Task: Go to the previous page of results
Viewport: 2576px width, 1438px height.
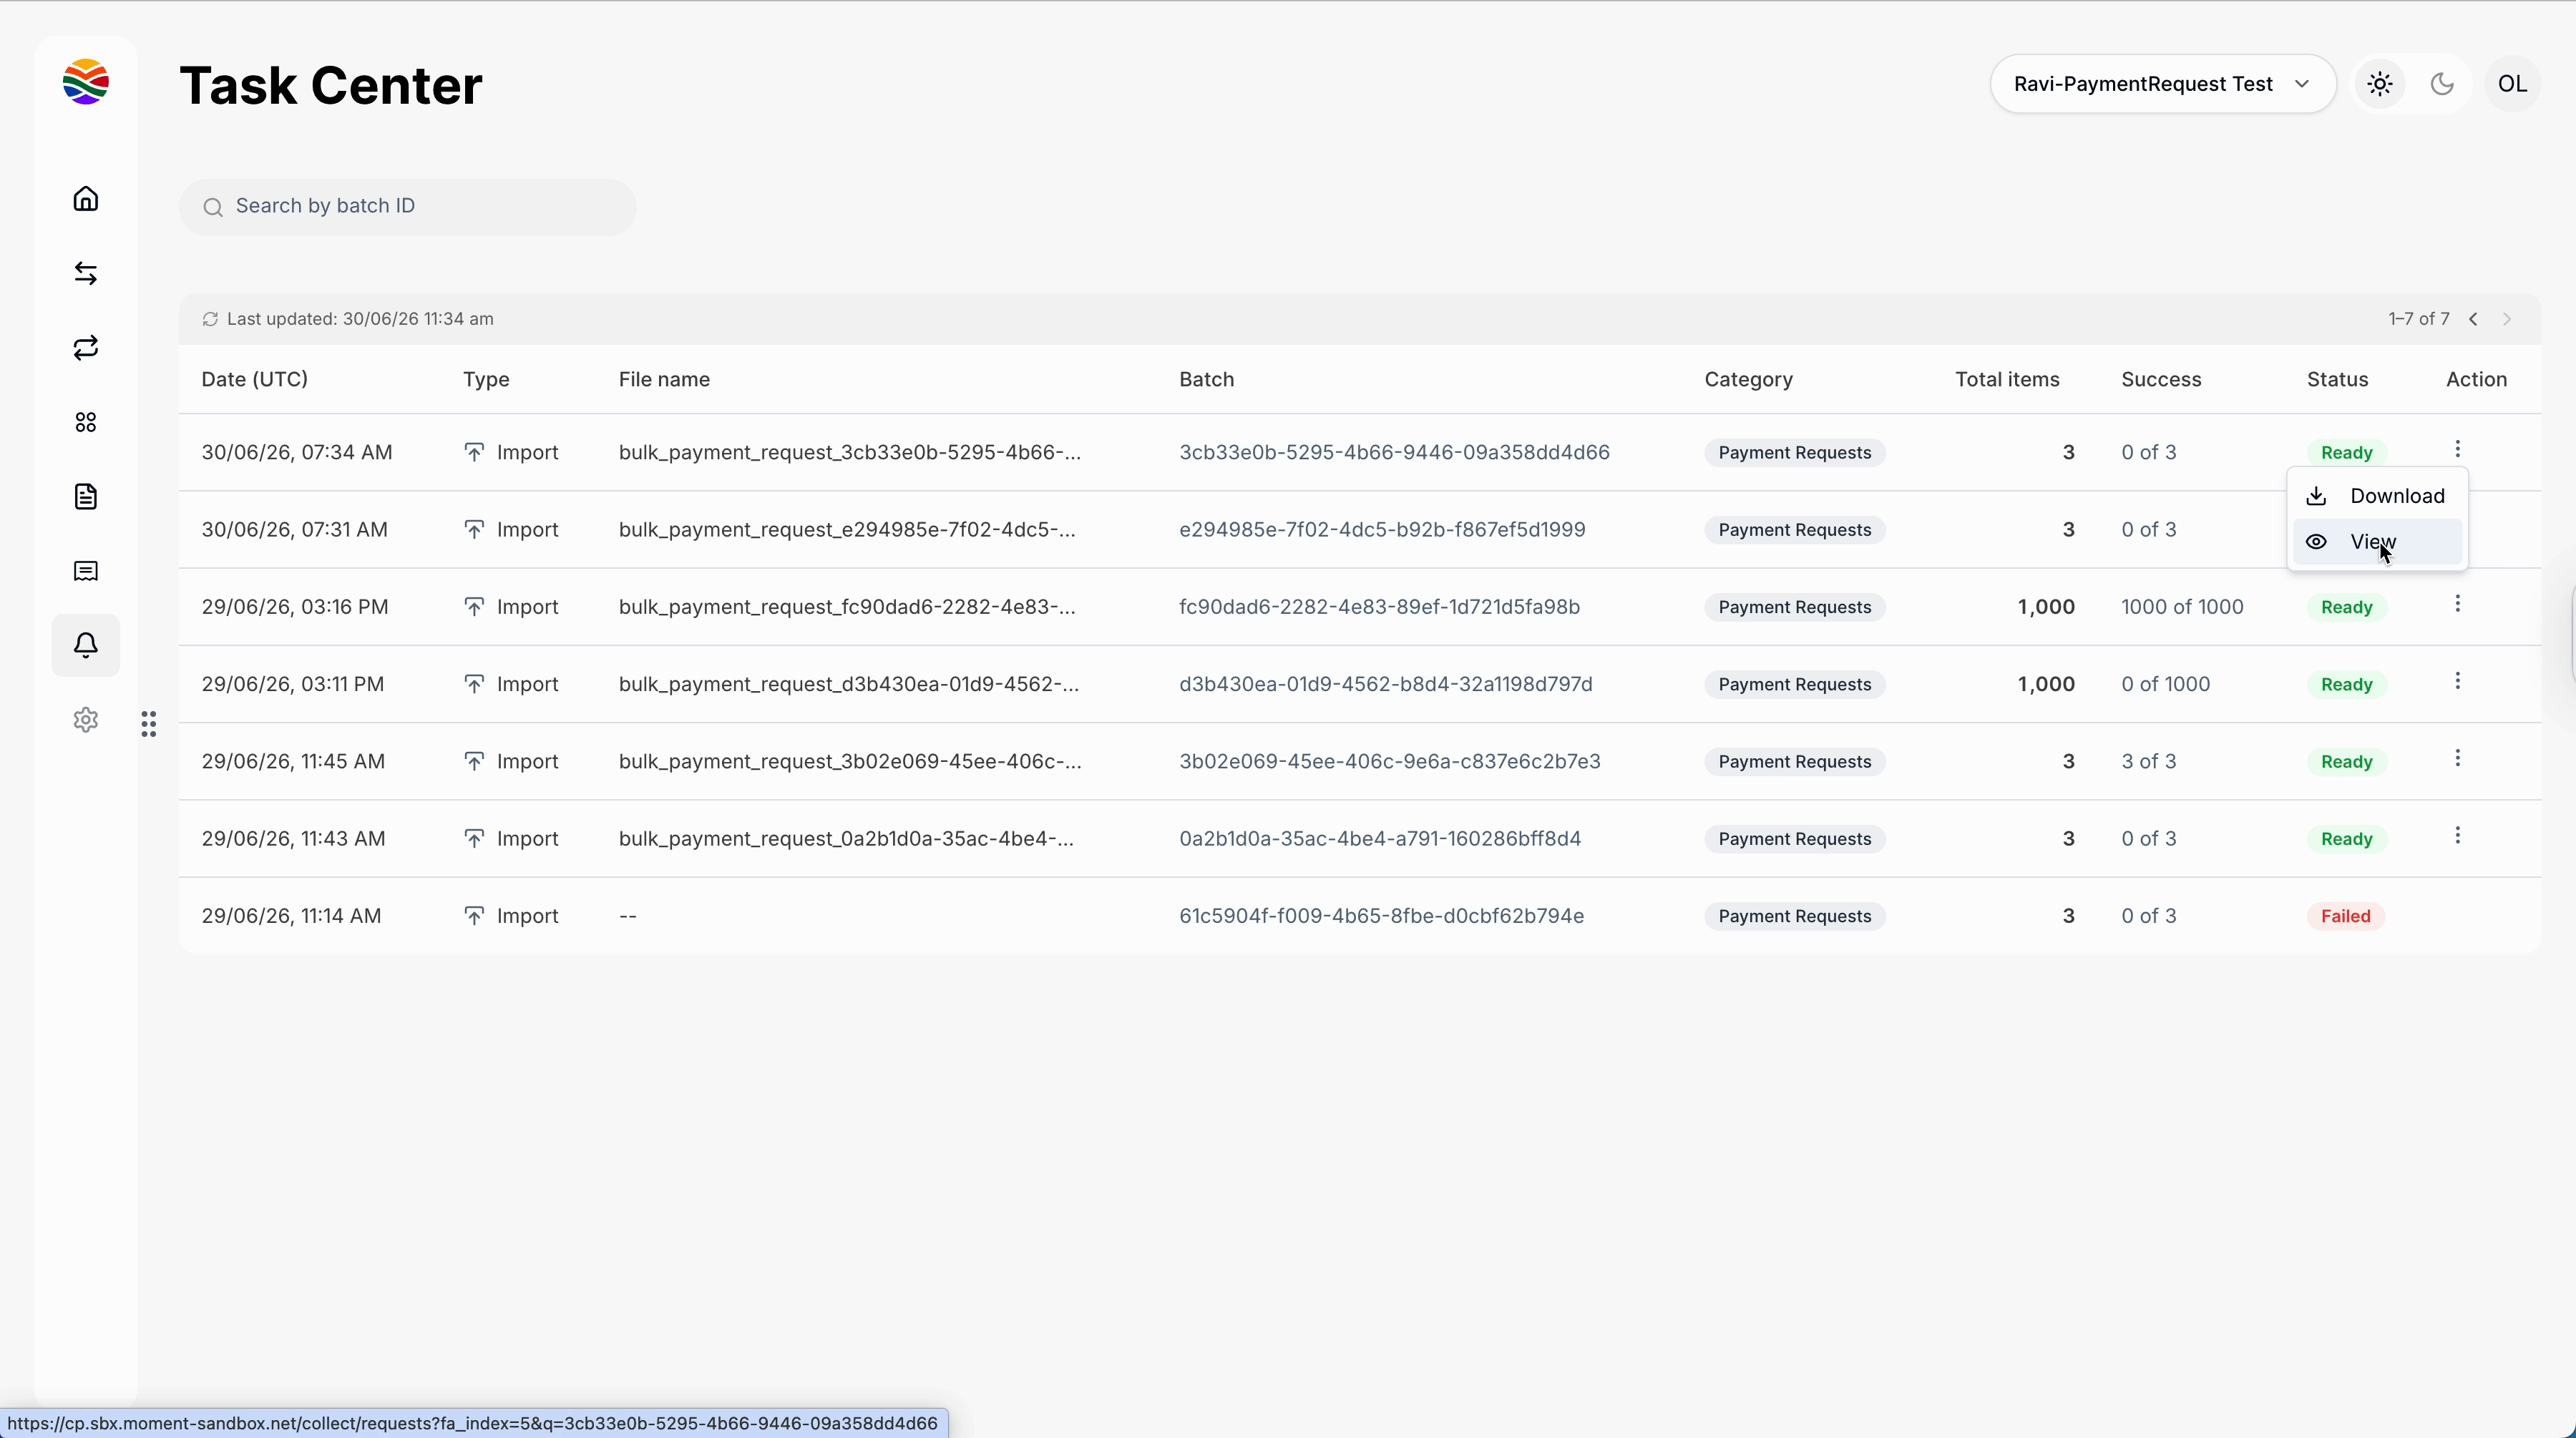Action: (x=2473, y=319)
